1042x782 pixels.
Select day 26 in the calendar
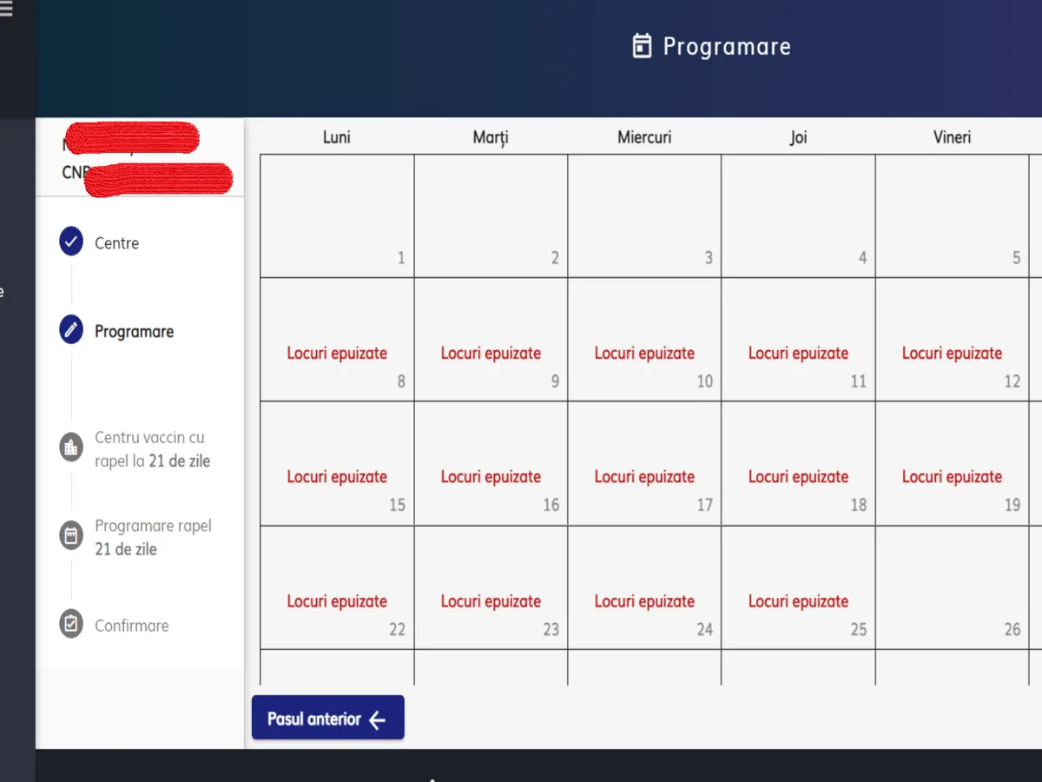pyautogui.click(x=952, y=587)
